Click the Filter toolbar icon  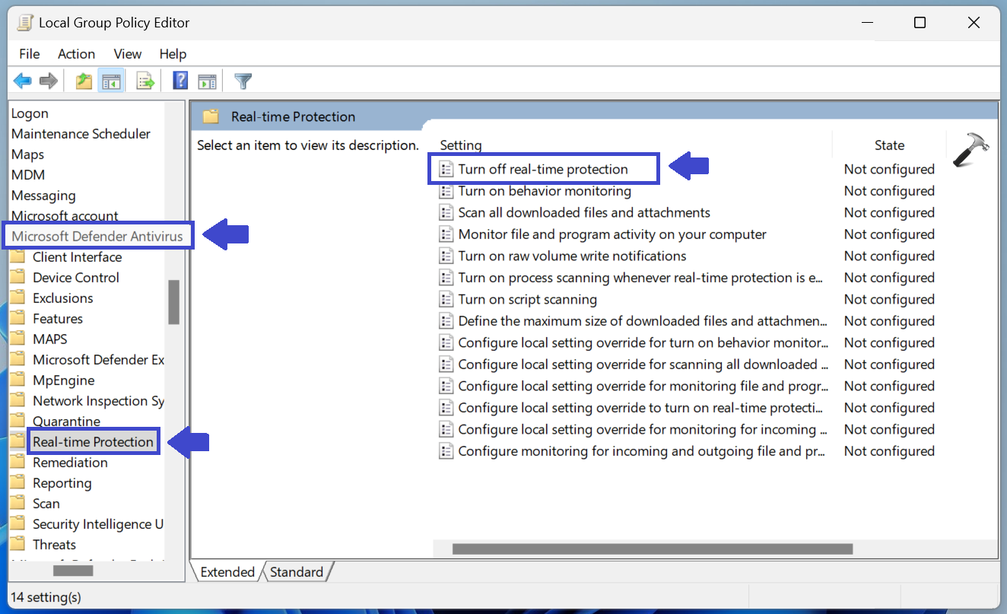(243, 81)
